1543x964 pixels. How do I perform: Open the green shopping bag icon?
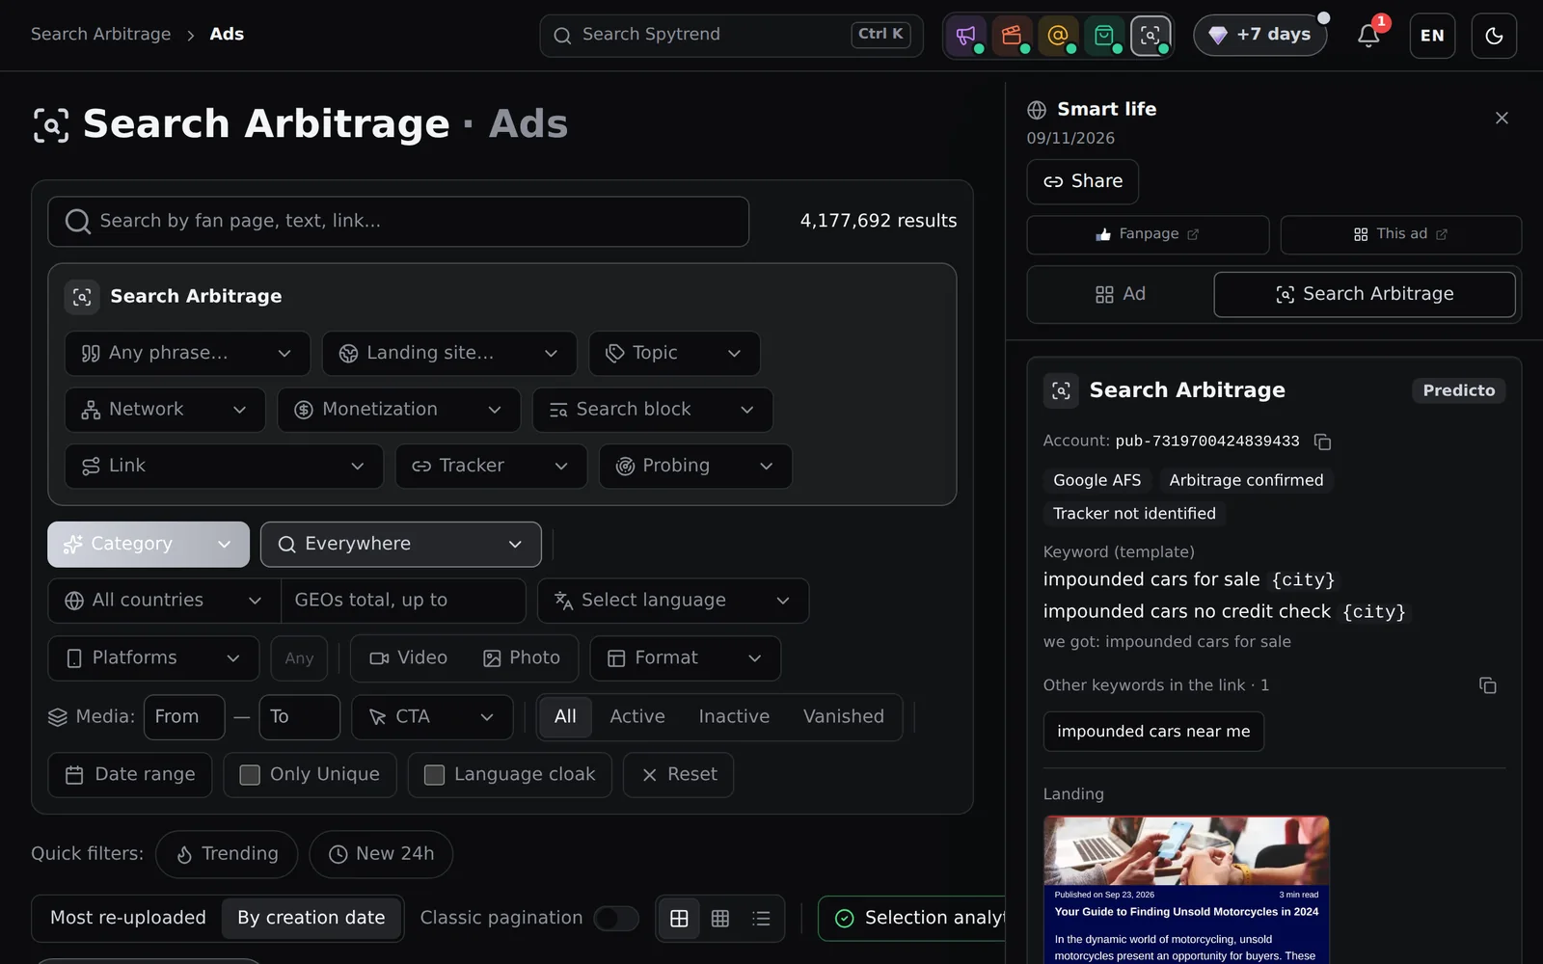point(1104,36)
